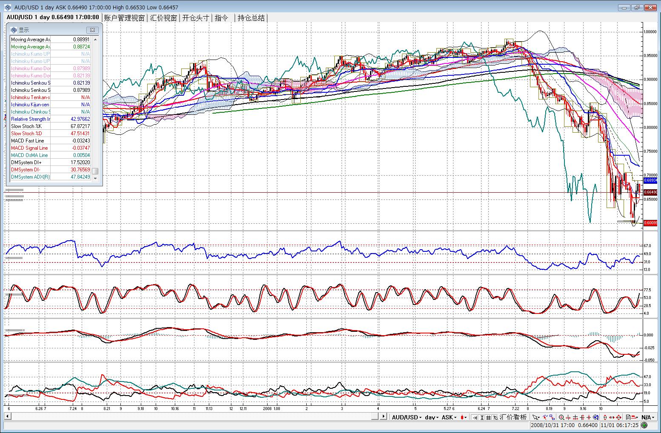661x433 pixels.
Task: Switch to the 账户管理视窗 tab
Action: click(x=124, y=18)
